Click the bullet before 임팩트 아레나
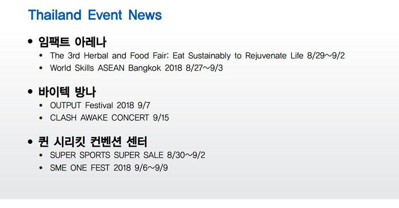The height and width of the screenshot is (208, 399). click(30, 41)
